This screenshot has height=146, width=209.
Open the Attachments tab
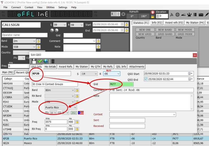pos(137,67)
